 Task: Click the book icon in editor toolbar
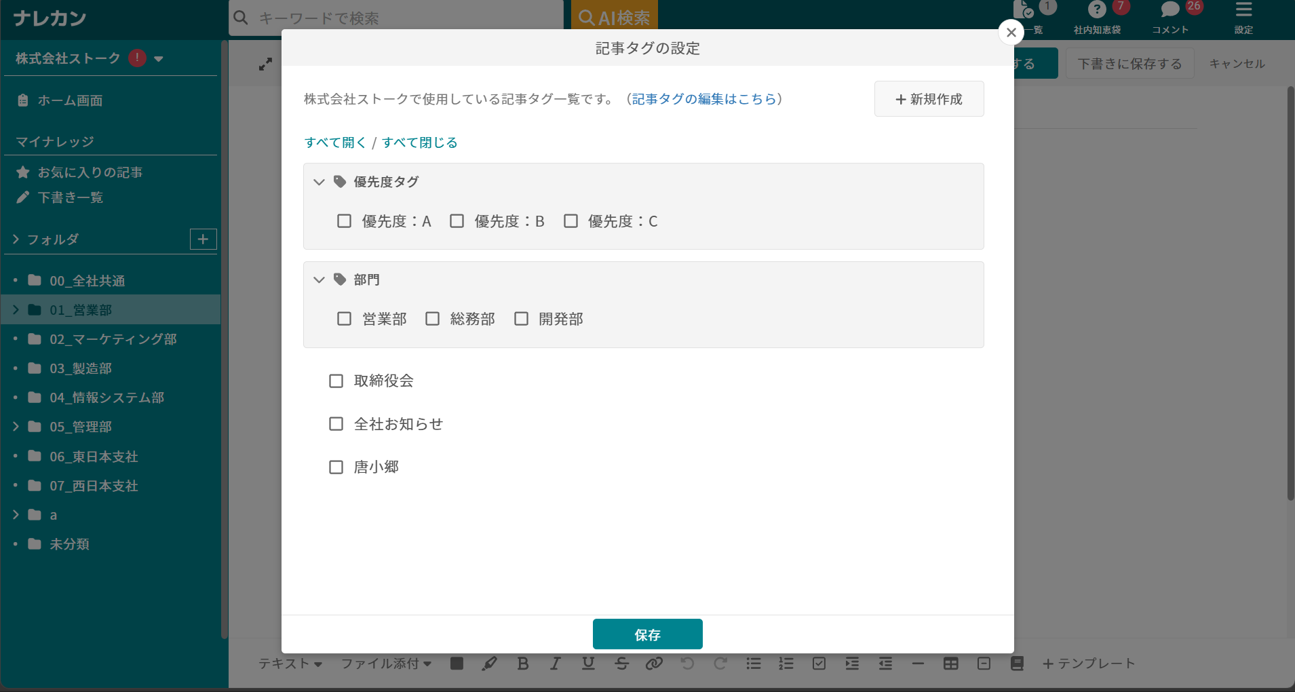(x=1017, y=664)
